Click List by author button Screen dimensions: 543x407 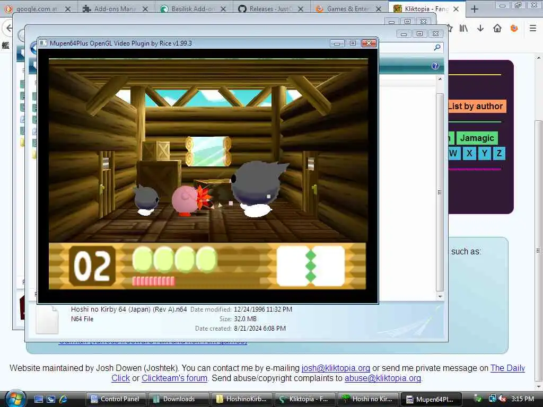tap(477, 106)
